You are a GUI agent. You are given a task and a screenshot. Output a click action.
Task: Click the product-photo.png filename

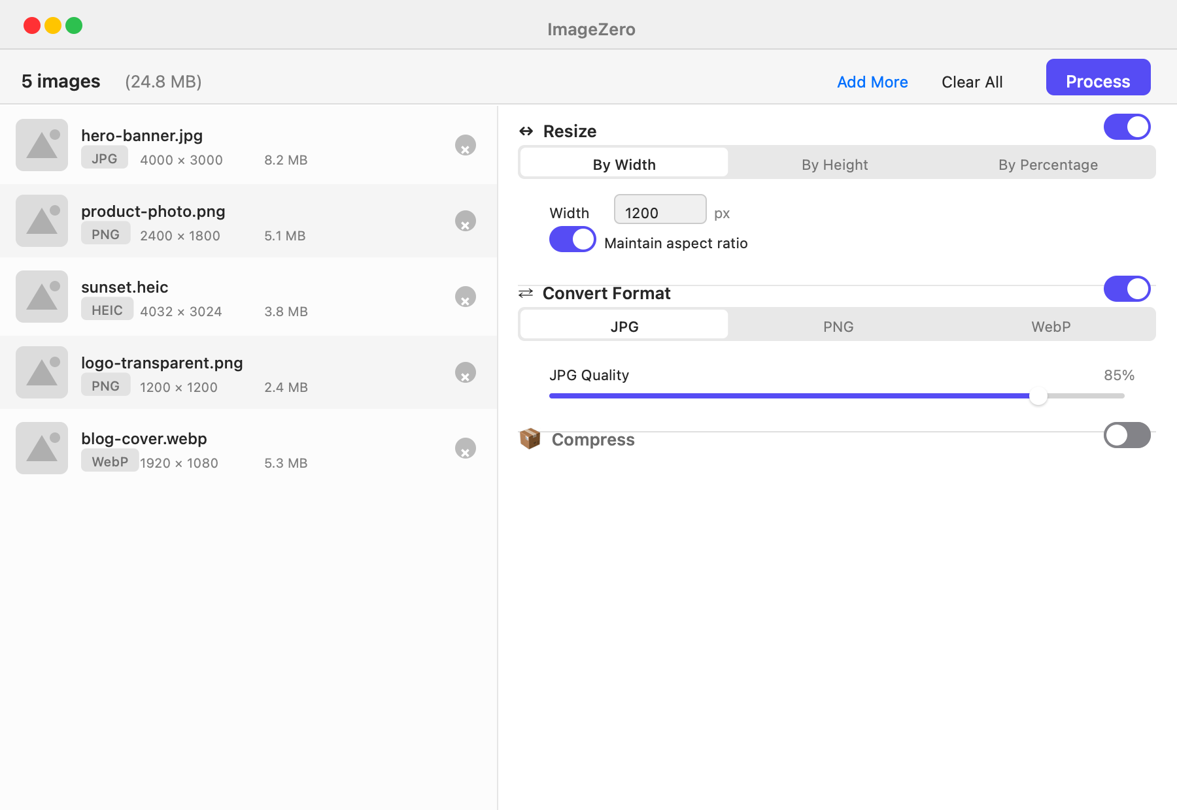tap(153, 211)
